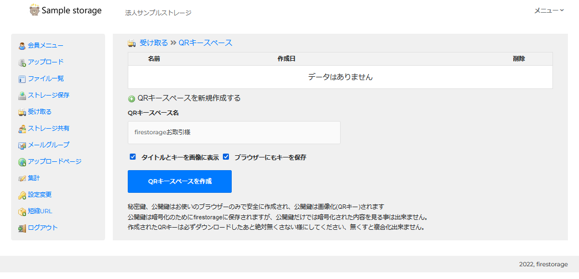Click green plus icon for new QRキースペース
Viewport: 579px width, 279px height.
coord(132,99)
